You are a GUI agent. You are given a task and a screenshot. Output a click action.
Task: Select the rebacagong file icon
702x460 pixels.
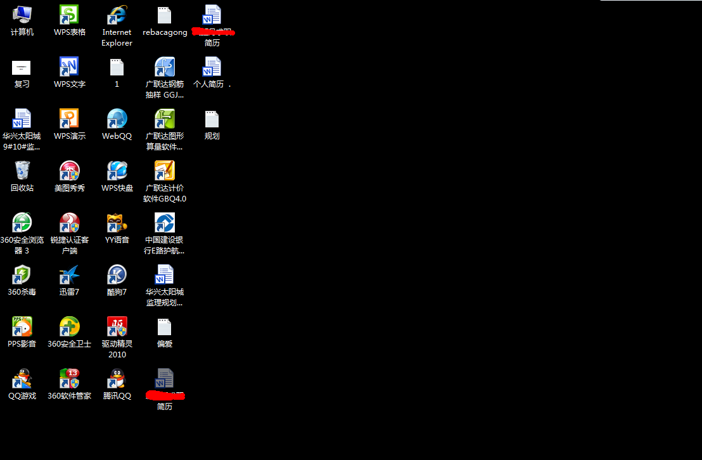click(x=164, y=15)
